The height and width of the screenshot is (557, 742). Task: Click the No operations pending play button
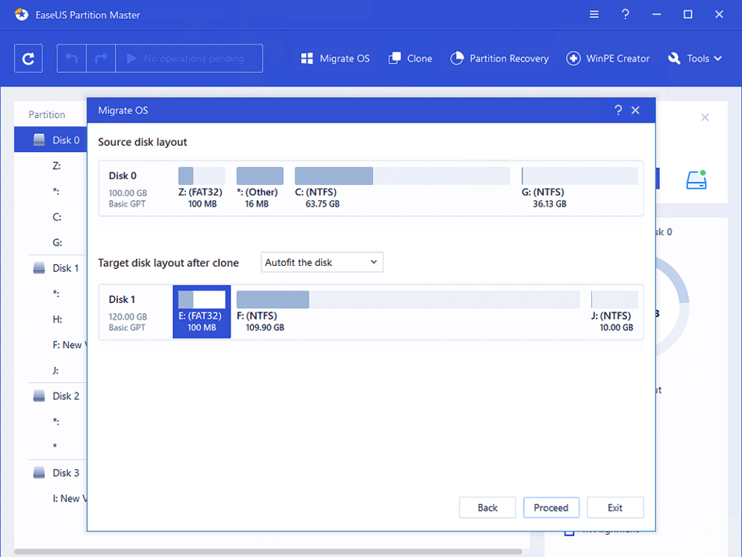coord(189,58)
